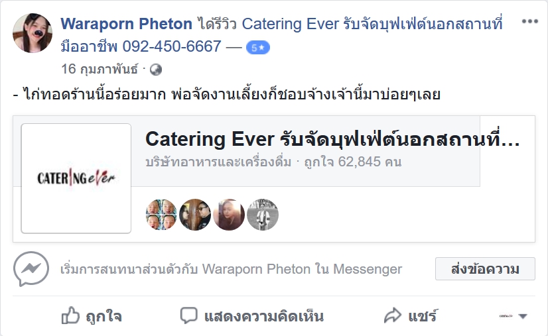The width and height of the screenshot is (548, 336).
Task: Click the four-baby-faces collage friend avatar
Action: coord(161,215)
